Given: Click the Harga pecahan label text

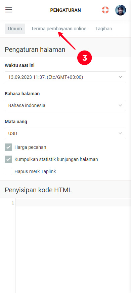Looking at the screenshot, I should [30, 147].
